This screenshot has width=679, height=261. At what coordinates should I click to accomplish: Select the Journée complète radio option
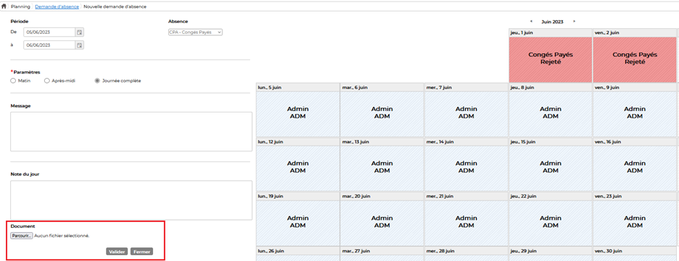97,80
